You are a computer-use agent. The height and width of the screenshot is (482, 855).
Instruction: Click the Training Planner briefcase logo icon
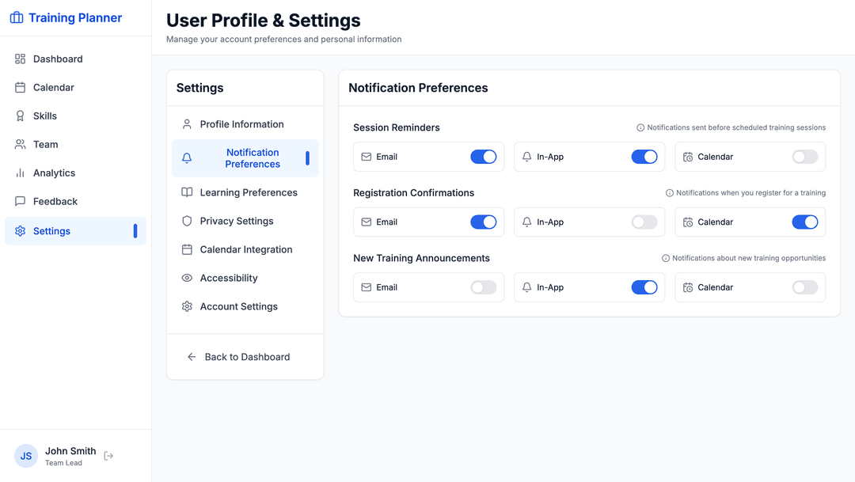[17, 17]
